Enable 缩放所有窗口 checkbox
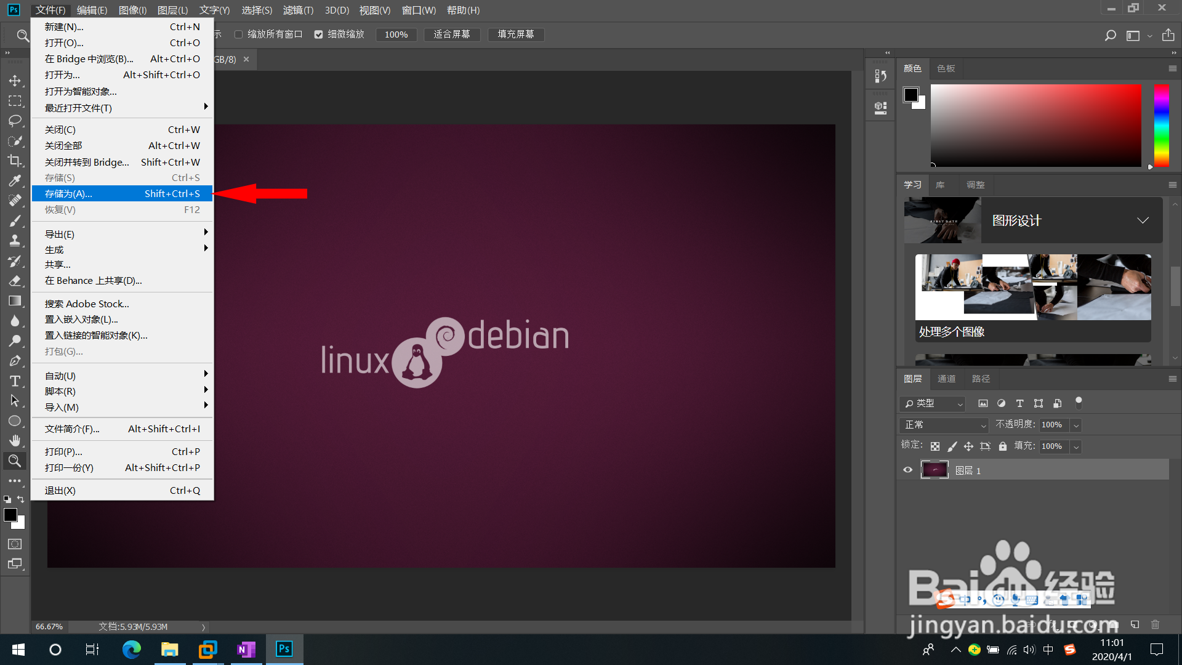Image resolution: width=1182 pixels, height=665 pixels. click(x=238, y=34)
